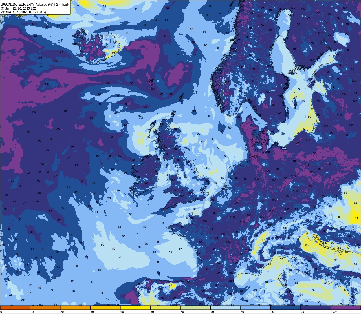
Task: Click the 80–90 medium blue legend swatch
Action: pyautogui.click(x=256, y=308)
